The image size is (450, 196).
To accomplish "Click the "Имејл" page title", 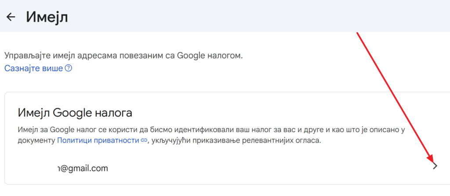I will (47, 17).
